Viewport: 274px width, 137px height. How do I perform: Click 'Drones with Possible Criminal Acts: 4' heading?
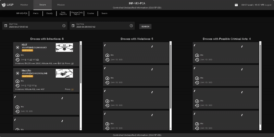(x=227, y=39)
